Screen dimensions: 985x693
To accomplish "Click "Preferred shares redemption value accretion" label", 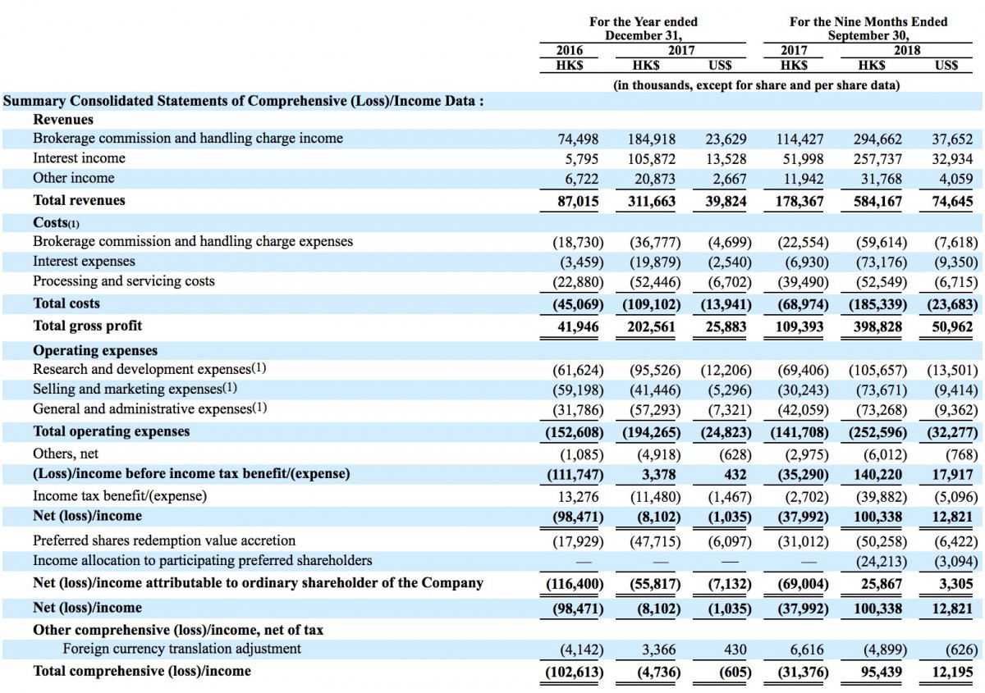I will [x=164, y=540].
